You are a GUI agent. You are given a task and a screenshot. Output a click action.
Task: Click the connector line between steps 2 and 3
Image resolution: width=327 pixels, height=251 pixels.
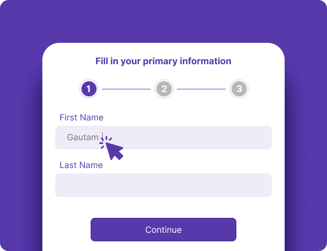click(x=202, y=89)
